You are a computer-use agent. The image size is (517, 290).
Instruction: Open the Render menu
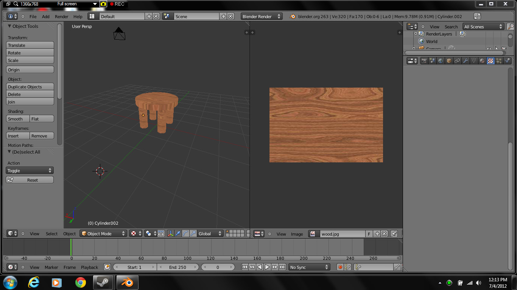click(x=62, y=17)
